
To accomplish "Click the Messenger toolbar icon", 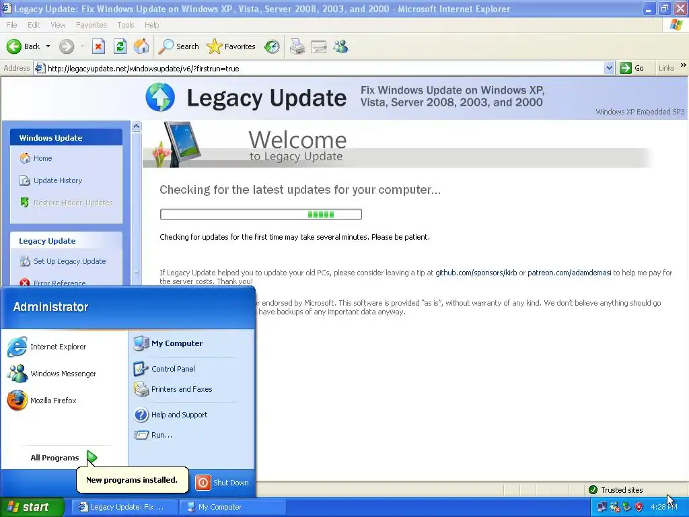I will pos(340,46).
